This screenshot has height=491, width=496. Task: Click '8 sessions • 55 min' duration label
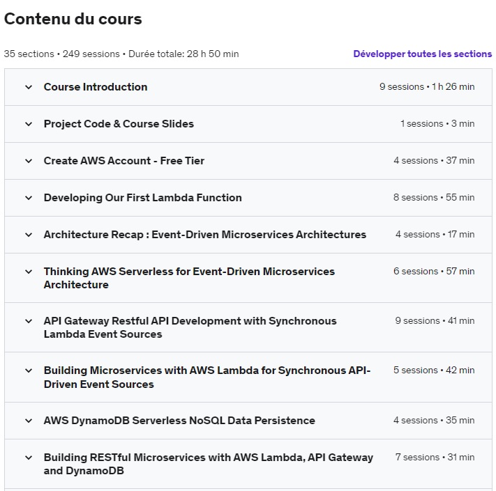(x=434, y=198)
